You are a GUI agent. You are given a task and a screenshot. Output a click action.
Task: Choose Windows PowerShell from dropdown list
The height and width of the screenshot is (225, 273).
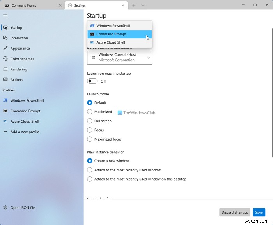tap(120, 26)
